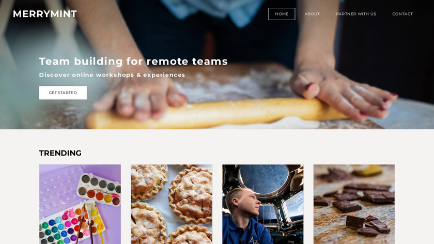Click the 'Discover online workshops & experiences' subtitle
The width and height of the screenshot is (434, 244).
[x=112, y=75]
